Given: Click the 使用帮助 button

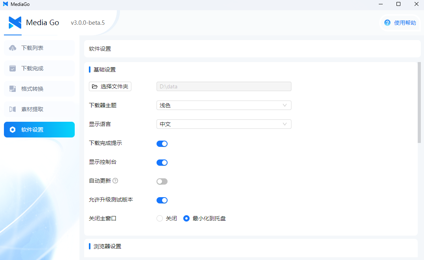Looking at the screenshot, I should point(400,23).
